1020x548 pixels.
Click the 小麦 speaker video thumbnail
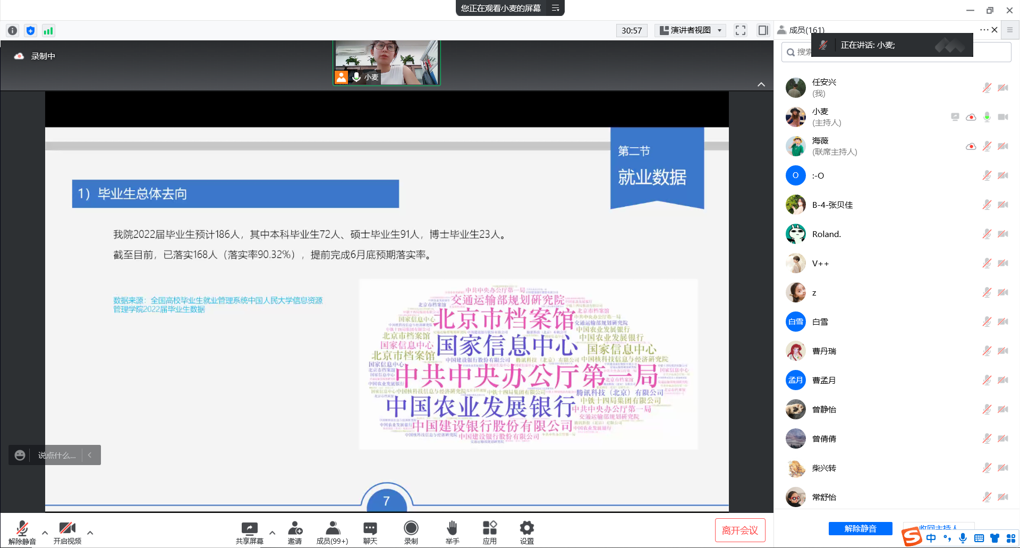point(387,63)
